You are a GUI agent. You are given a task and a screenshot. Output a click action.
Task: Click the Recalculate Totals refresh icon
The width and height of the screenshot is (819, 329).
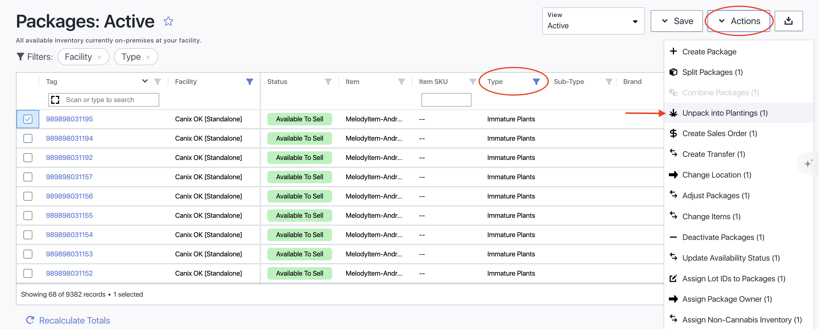(x=30, y=320)
